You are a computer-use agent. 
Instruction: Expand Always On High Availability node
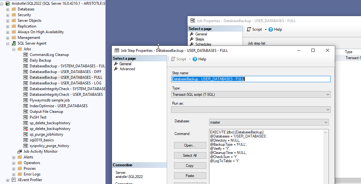click(8, 32)
